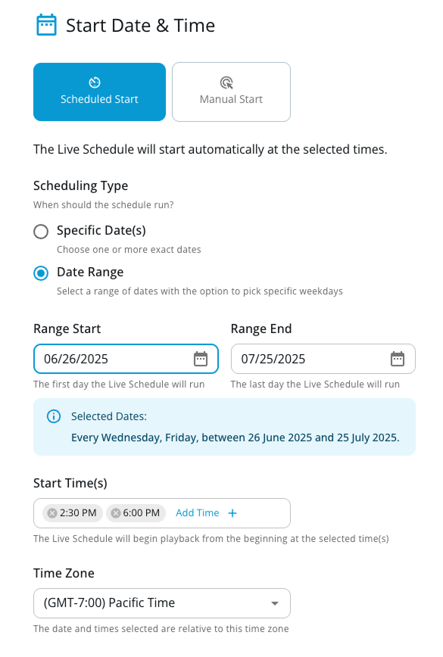Remove the 2:30 PM start time chip

pos(52,513)
